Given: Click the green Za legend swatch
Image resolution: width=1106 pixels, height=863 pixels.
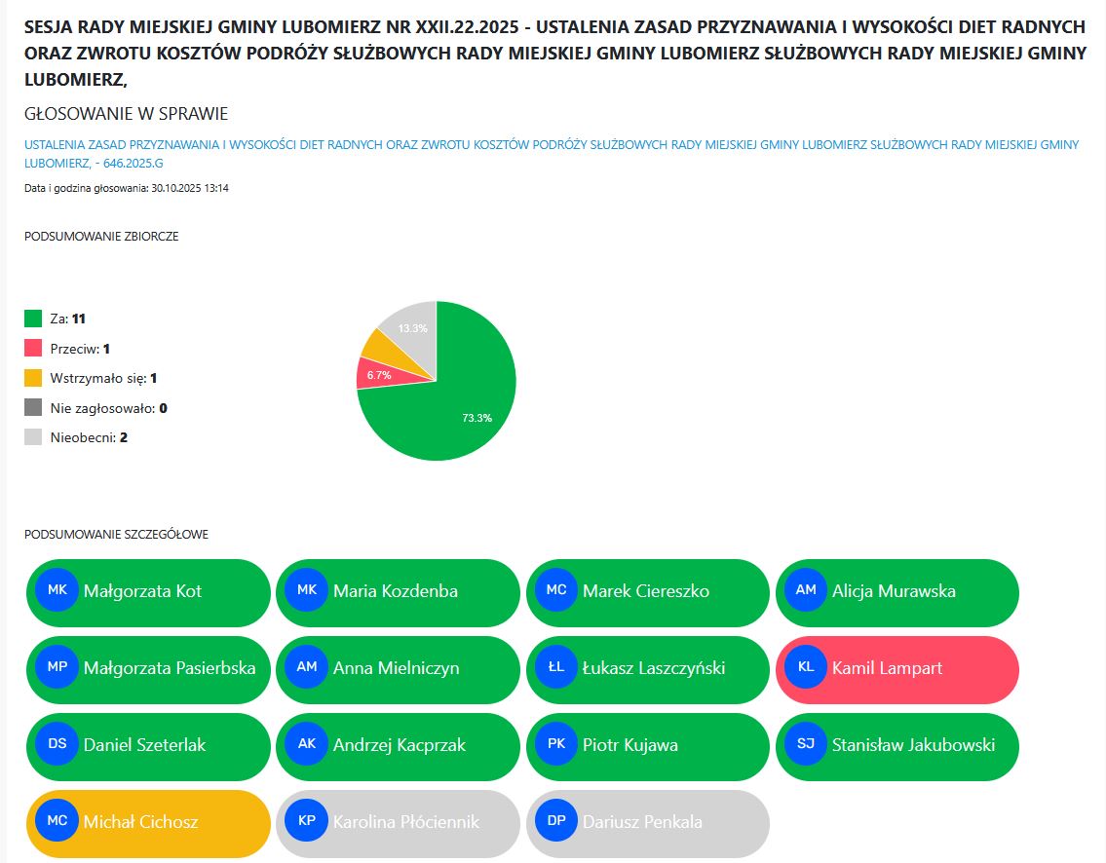Looking at the screenshot, I should click(x=33, y=319).
